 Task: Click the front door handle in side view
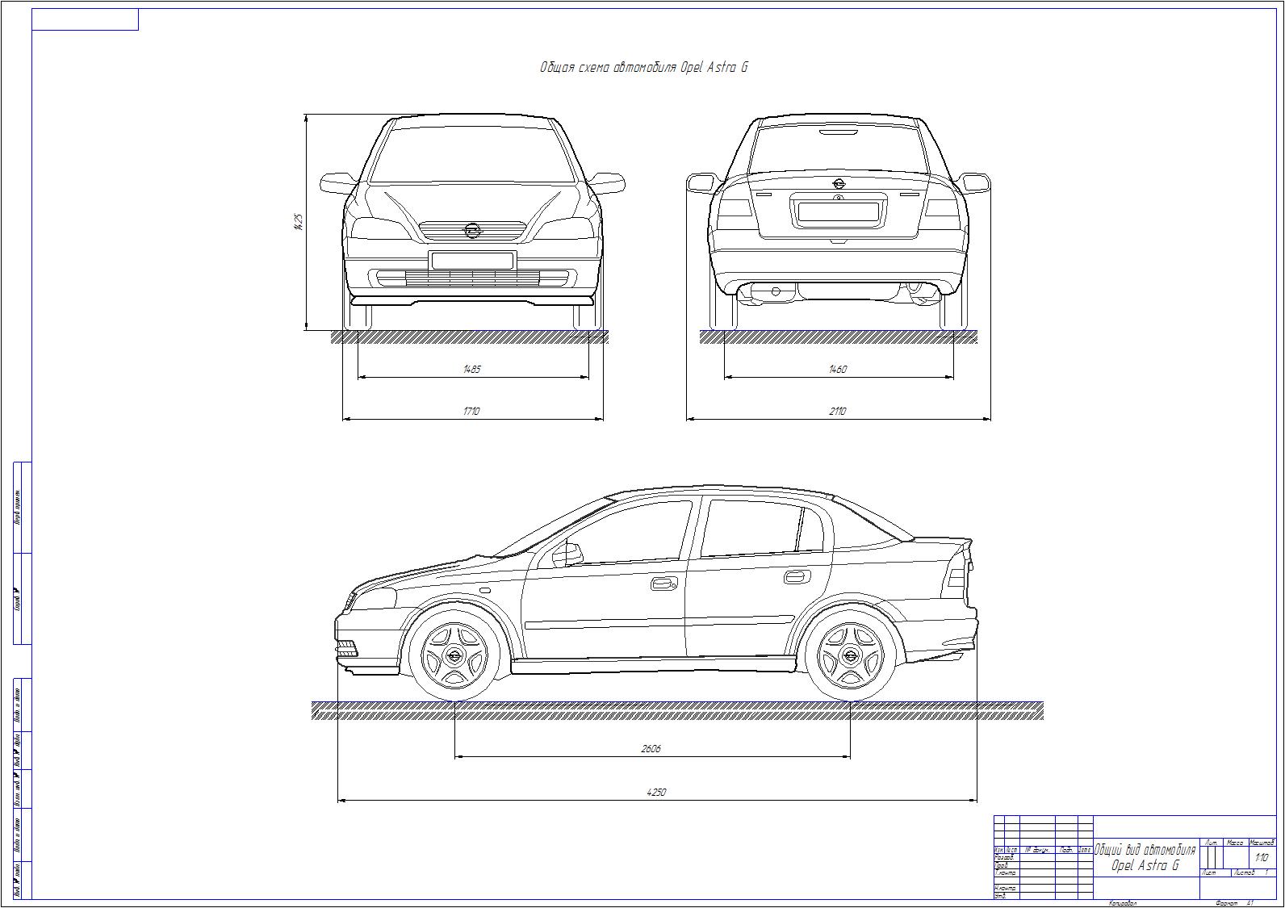point(663,583)
